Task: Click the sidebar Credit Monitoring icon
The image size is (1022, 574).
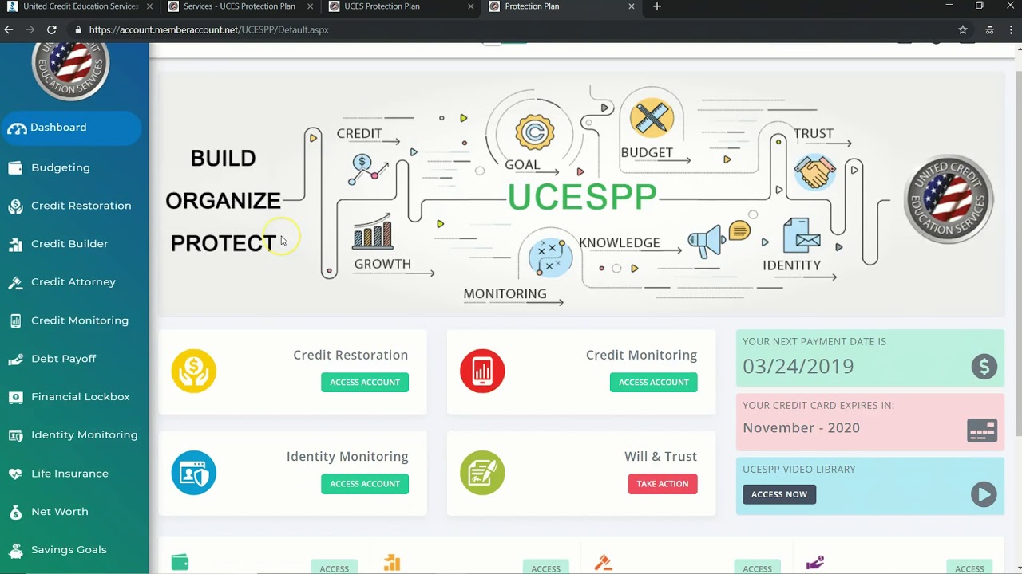Action: click(x=15, y=321)
